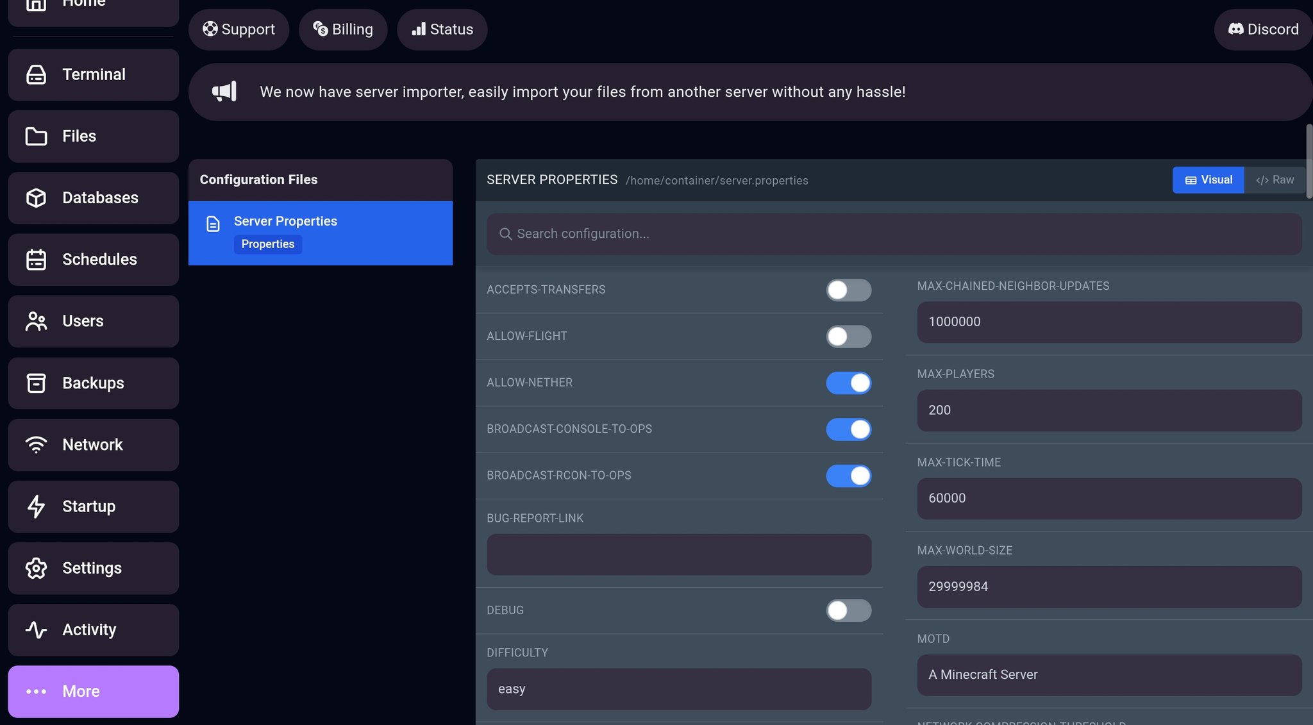Turn on the DEBUG toggle
The image size is (1313, 725).
(x=848, y=610)
